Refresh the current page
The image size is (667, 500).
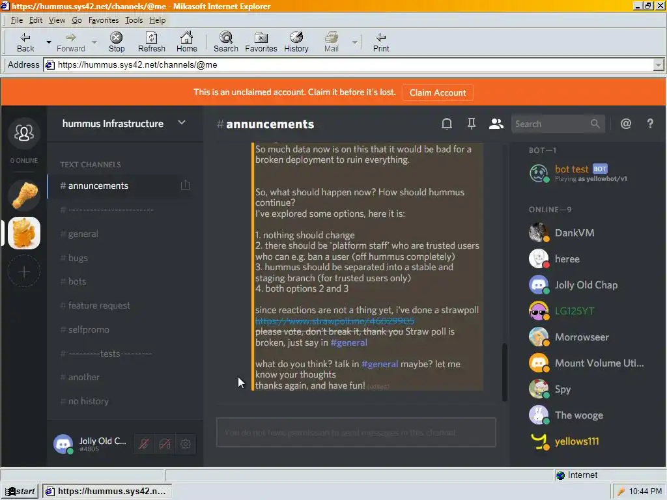151,42
